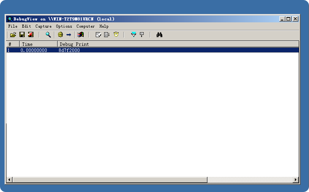Click the # column header

tap(13, 44)
